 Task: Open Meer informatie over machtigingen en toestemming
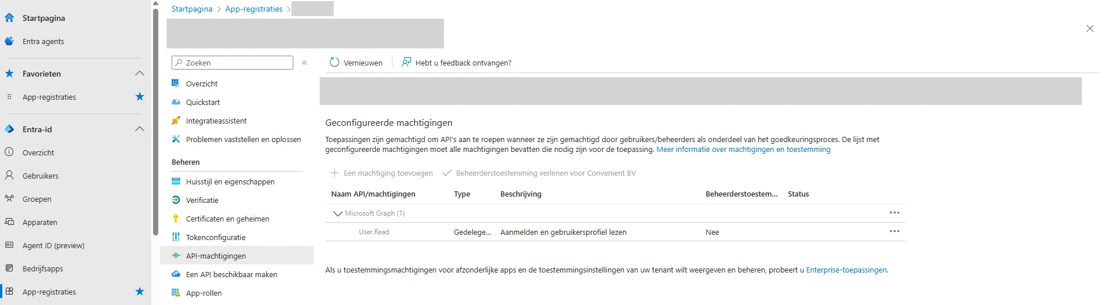pyautogui.click(x=743, y=150)
